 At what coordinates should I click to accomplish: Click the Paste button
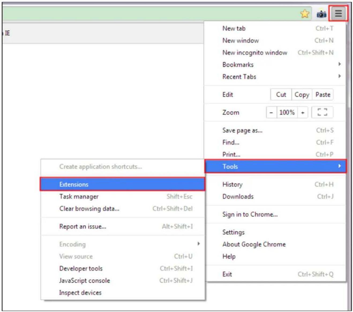323,95
